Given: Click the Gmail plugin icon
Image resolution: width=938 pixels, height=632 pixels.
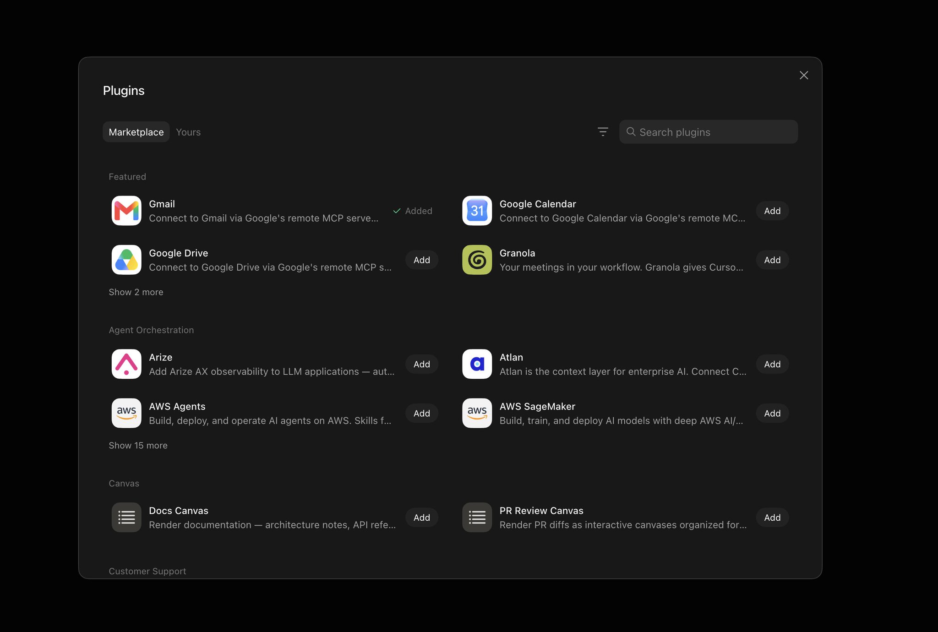Looking at the screenshot, I should [126, 211].
